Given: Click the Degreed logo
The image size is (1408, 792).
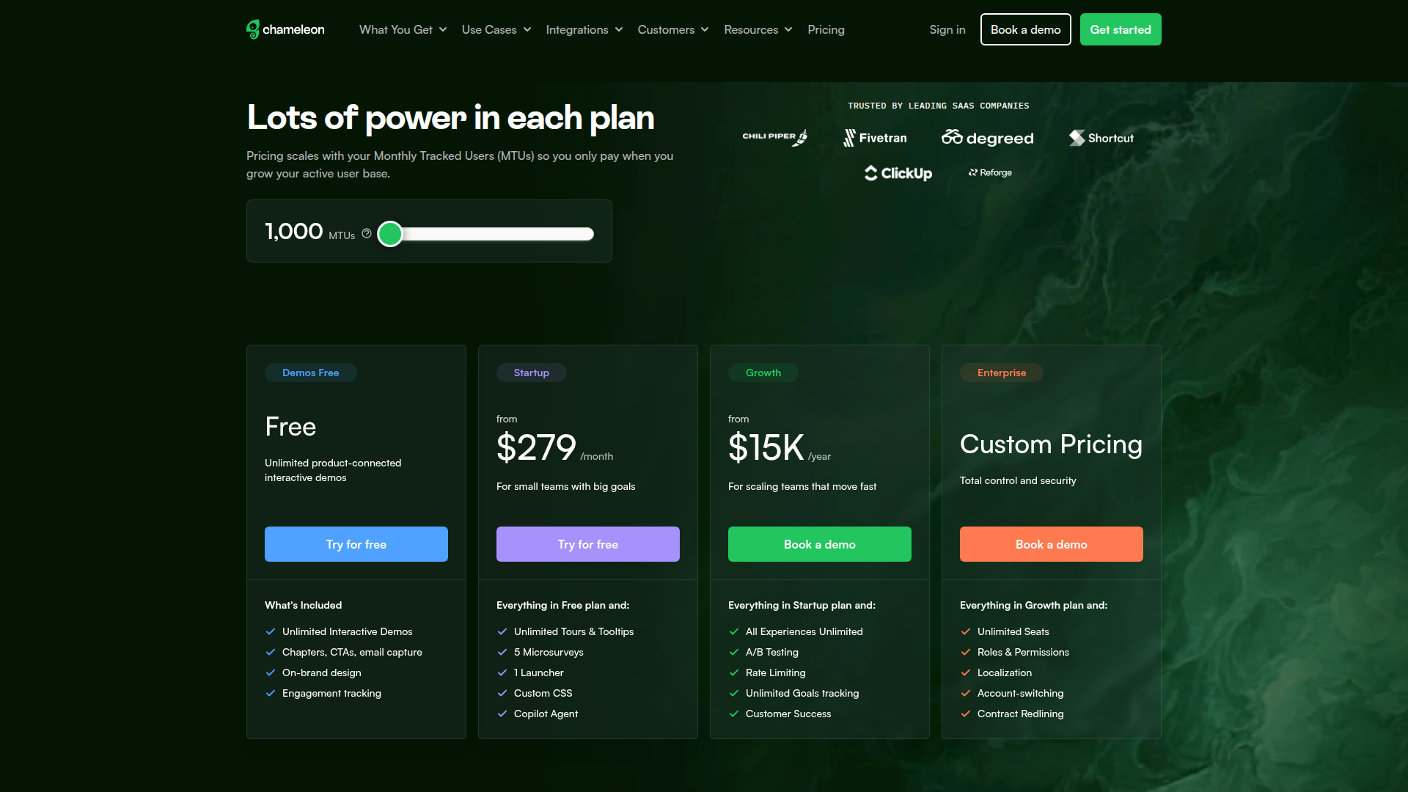Looking at the screenshot, I should [987, 137].
